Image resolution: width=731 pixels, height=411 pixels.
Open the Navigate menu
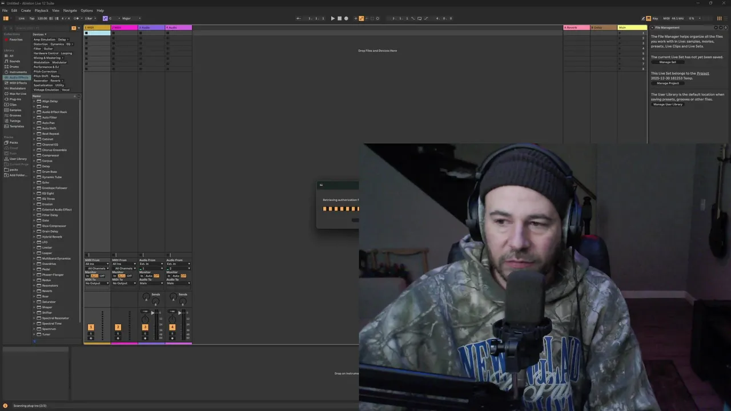coord(70,10)
